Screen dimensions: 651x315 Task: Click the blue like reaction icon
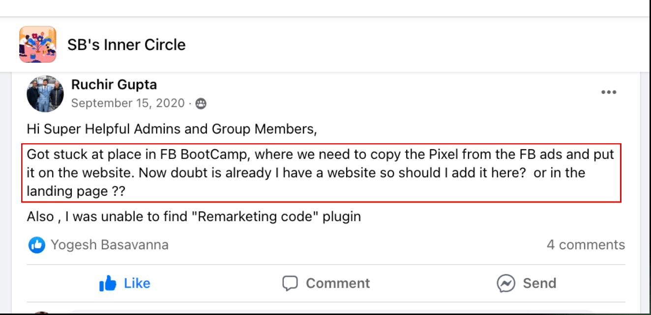pos(37,245)
